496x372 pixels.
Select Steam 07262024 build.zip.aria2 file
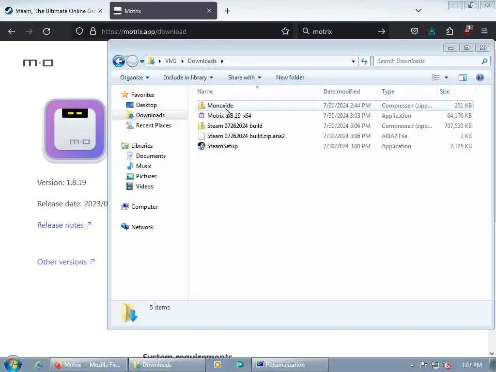(334, 136)
